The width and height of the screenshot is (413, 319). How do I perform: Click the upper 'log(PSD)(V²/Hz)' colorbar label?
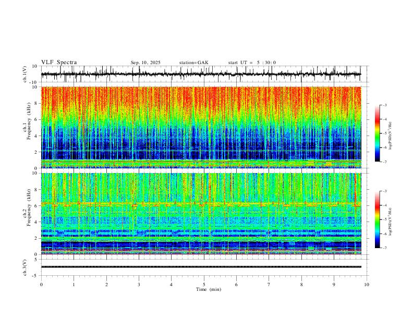391,136
